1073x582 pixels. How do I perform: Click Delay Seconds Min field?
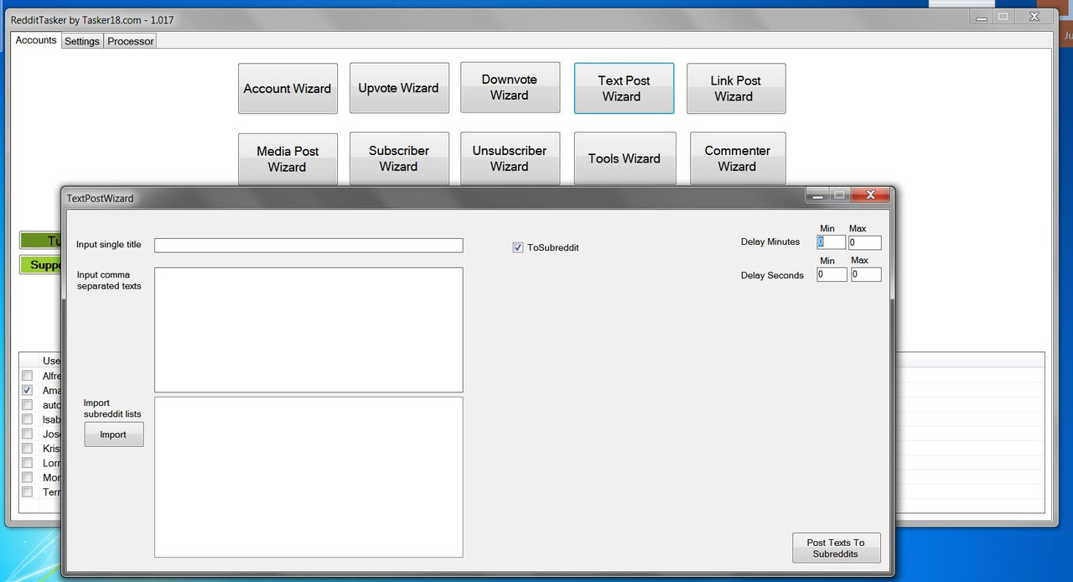(x=832, y=274)
